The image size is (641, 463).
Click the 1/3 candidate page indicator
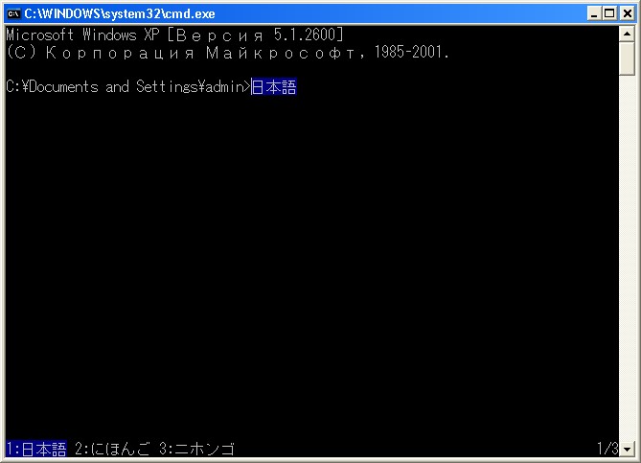607,449
